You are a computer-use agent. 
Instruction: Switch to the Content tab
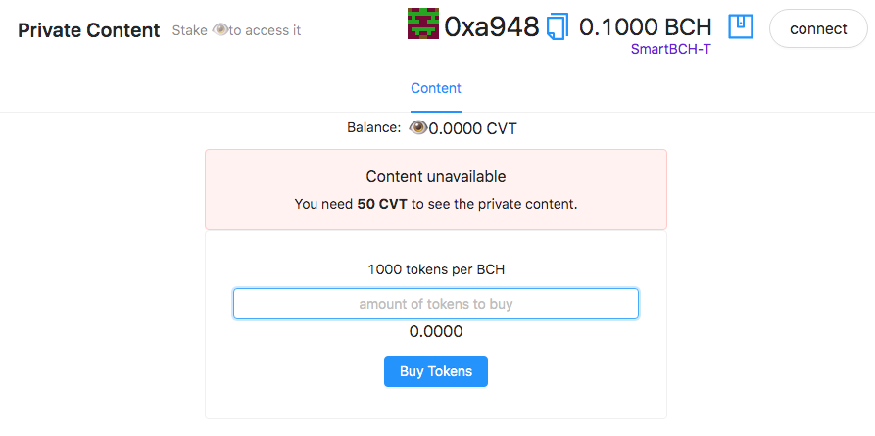(x=436, y=88)
